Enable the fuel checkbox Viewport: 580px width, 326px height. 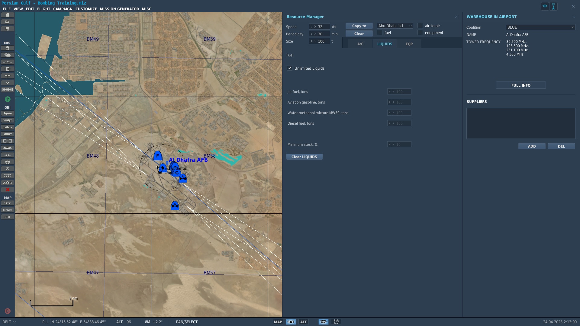click(x=380, y=33)
